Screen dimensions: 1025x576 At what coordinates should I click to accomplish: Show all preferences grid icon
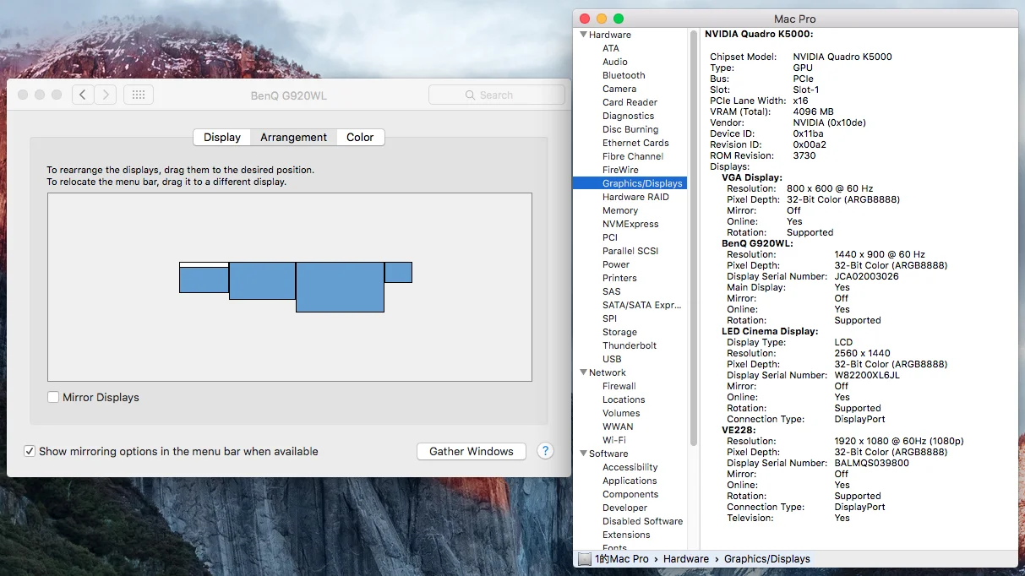tap(139, 95)
